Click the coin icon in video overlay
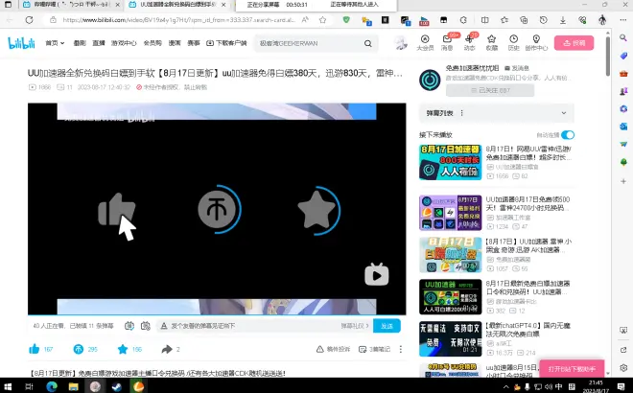The image size is (633, 393). pos(217,209)
